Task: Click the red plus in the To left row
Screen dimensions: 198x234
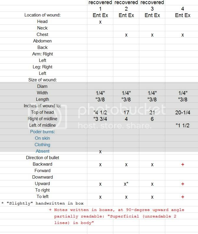Action: [183, 197]
